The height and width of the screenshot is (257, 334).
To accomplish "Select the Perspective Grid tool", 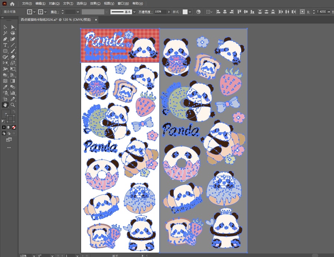I will (x=13, y=75).
